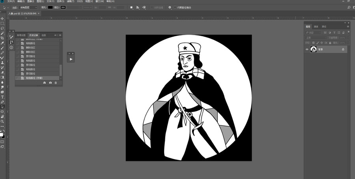Select the Type tool
355x179 pixels.
[x=2, y=97]
